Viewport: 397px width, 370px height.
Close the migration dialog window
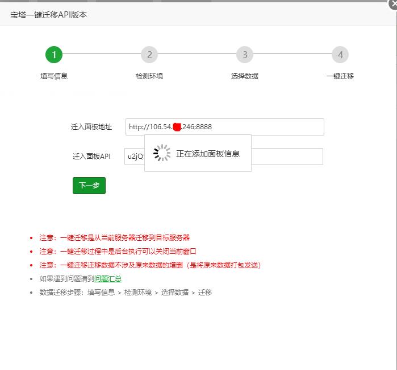(393, 5)
